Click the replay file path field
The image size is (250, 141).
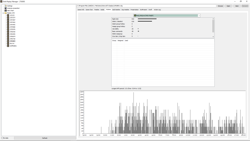tap(146, 6)
